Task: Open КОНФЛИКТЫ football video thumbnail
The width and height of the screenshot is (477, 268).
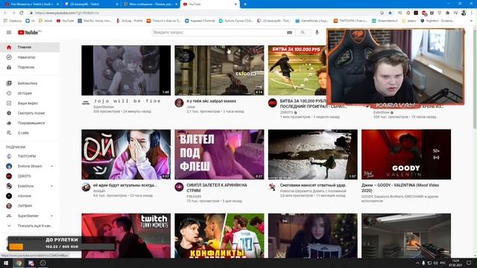Action: (x=219, y=236)
